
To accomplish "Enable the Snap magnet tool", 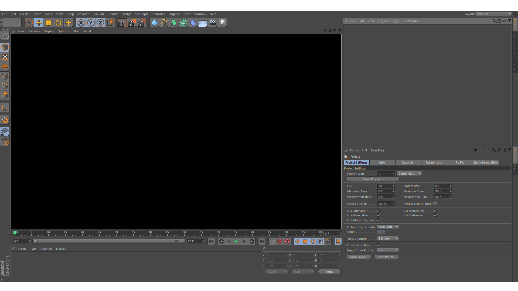I will (x=5, y=120).
